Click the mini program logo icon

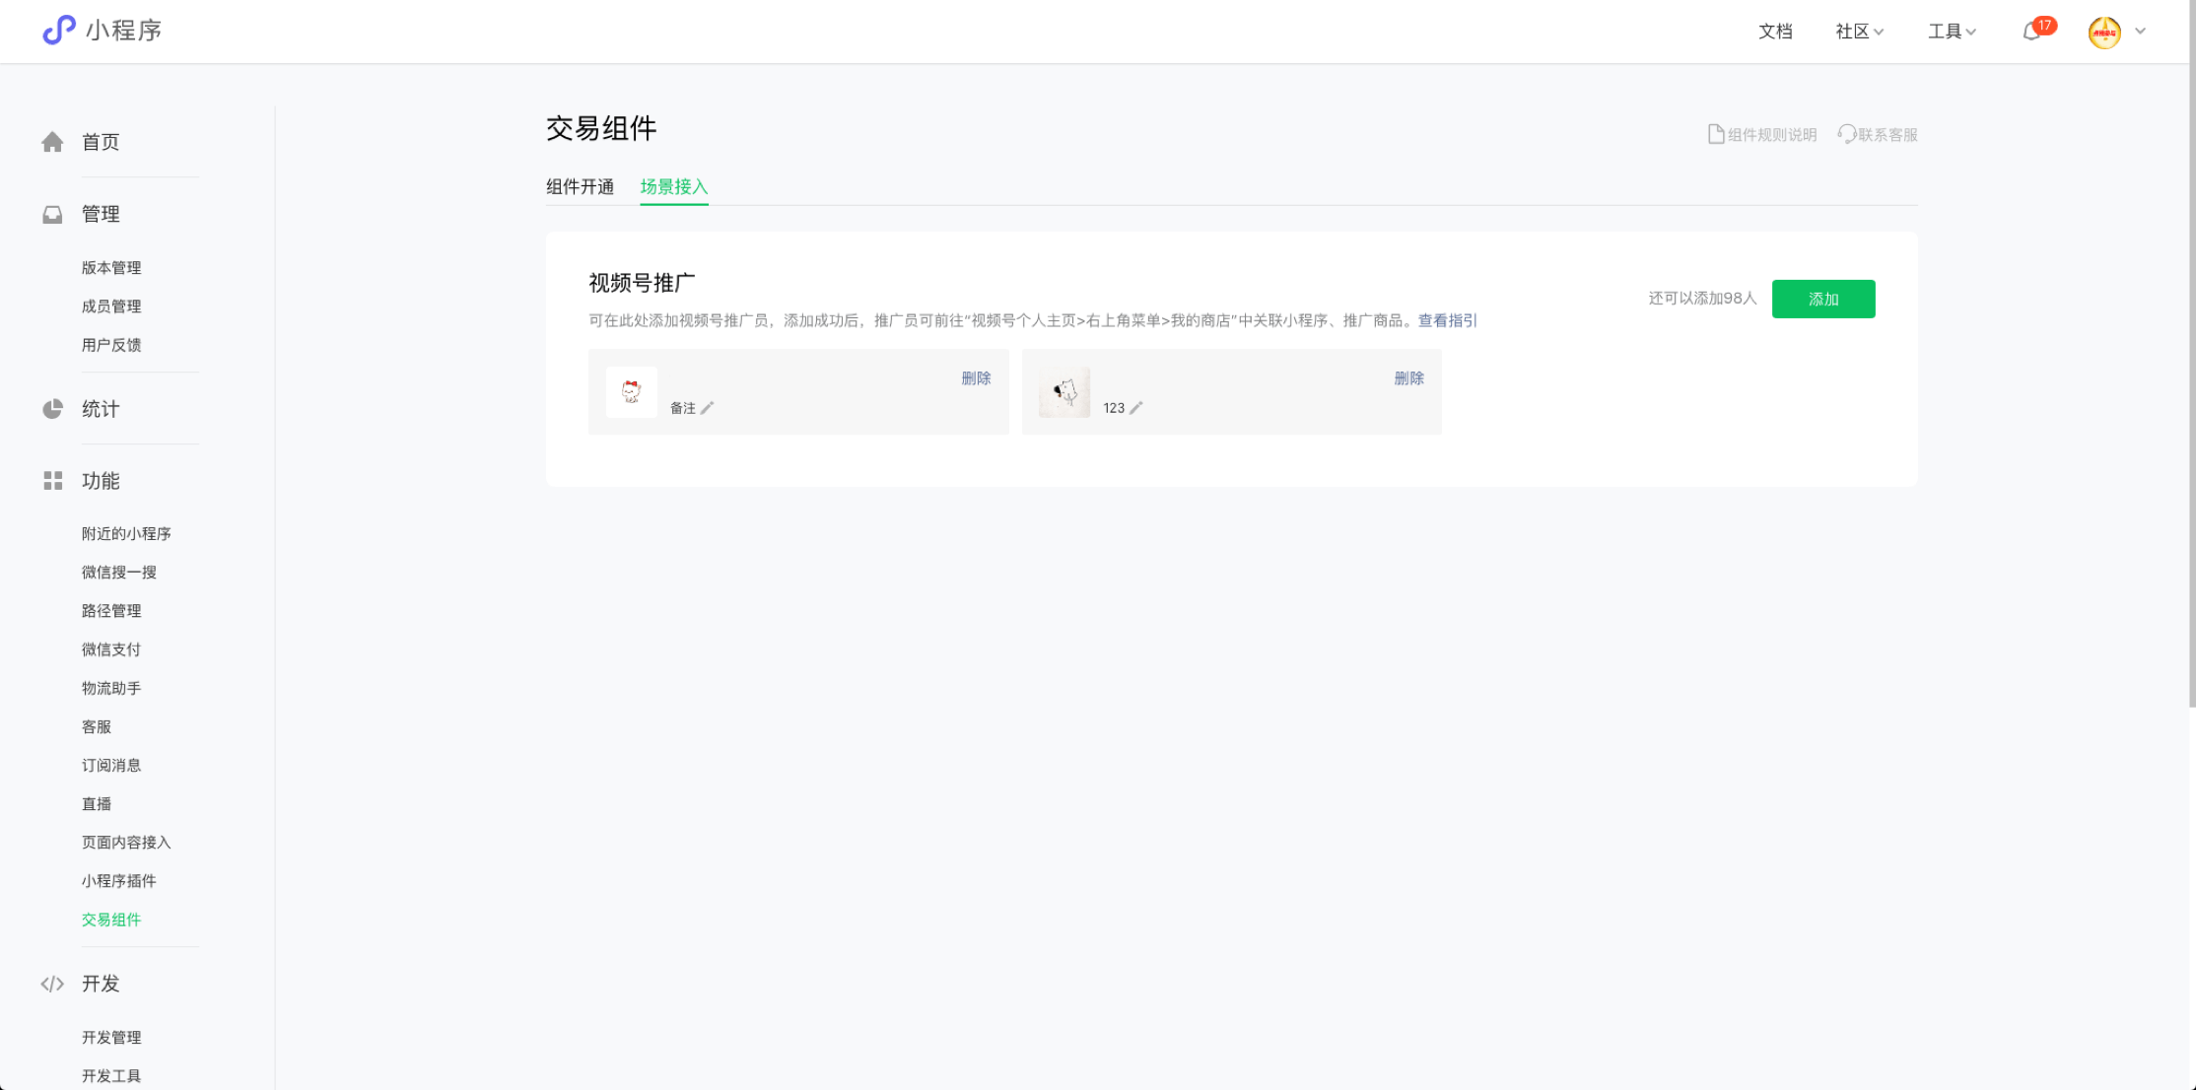tap(59, 30)
